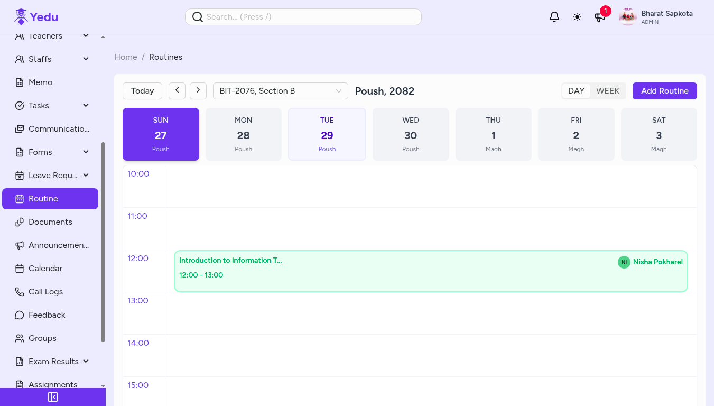Switch to WEEK view
Viewport: 714px width, 406px height.
click(608, 90)
